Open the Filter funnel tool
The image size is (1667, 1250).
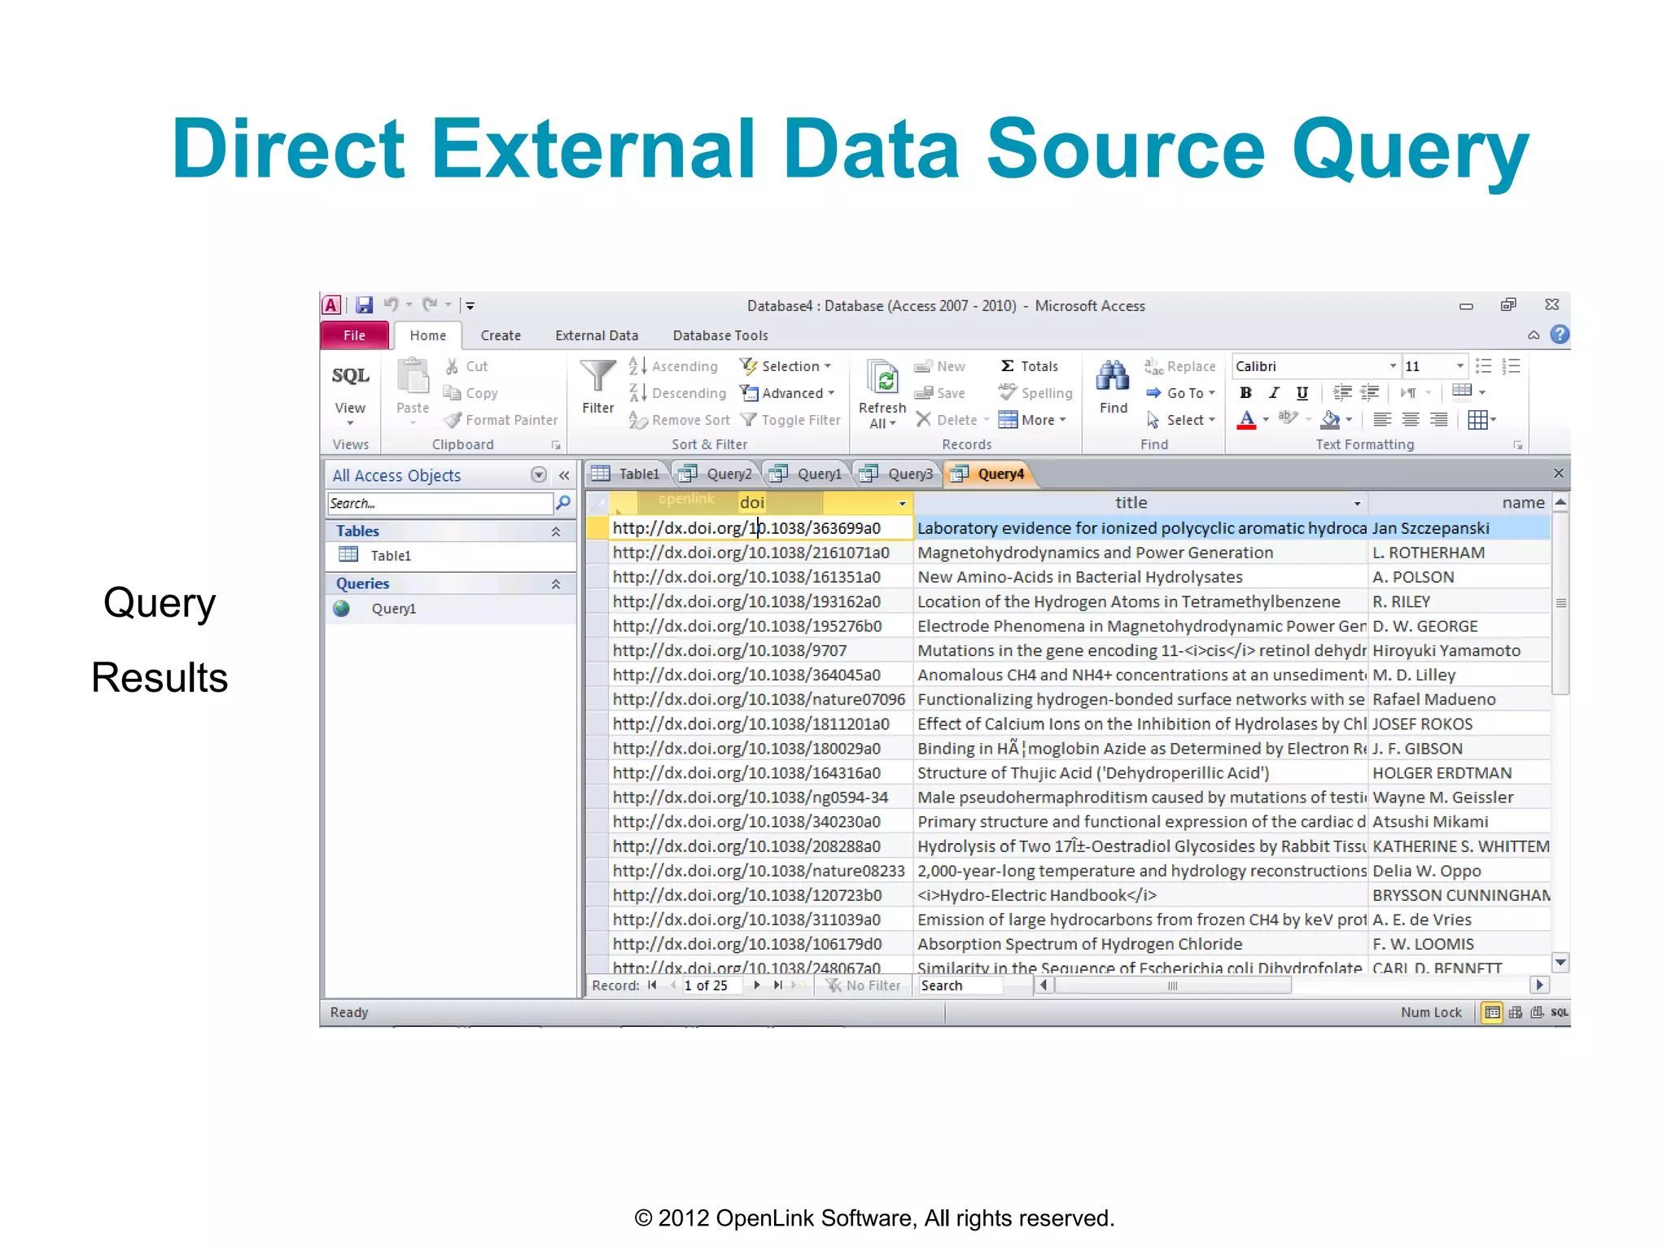[598, 387]
